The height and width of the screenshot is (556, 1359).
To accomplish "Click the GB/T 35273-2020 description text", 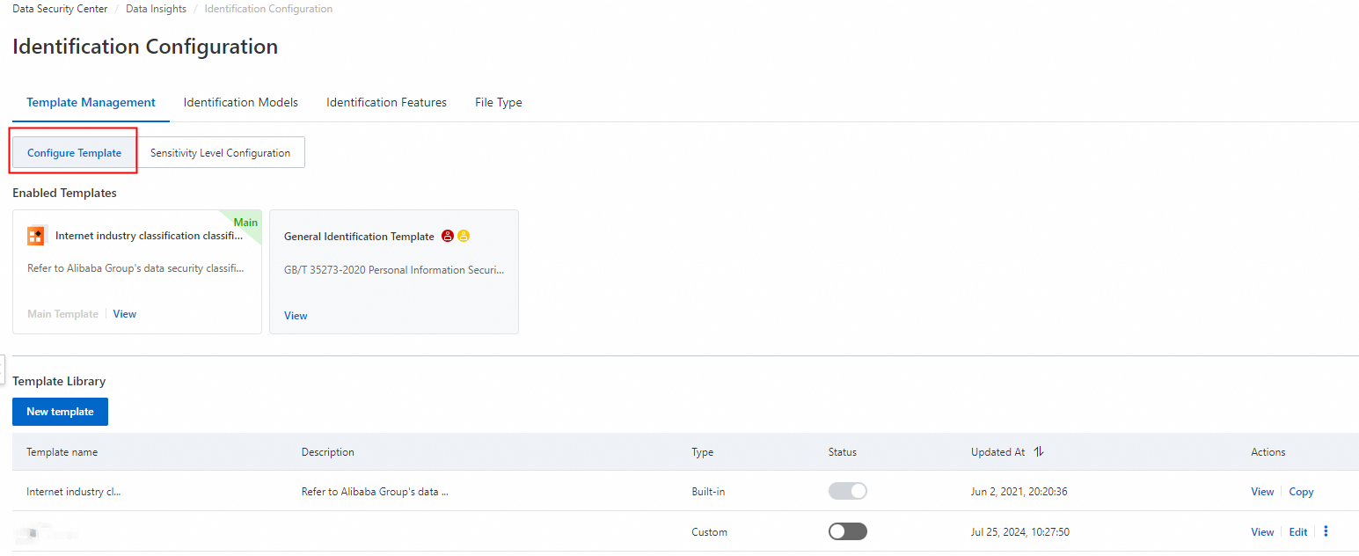I will coord(395,270).
